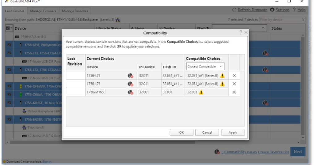Click Create Favorite List link
This screenshot has height=165, width=315.
coord(273,152)
